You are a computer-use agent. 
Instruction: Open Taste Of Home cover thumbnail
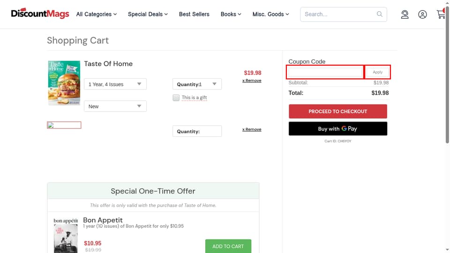tap(64, 83)
